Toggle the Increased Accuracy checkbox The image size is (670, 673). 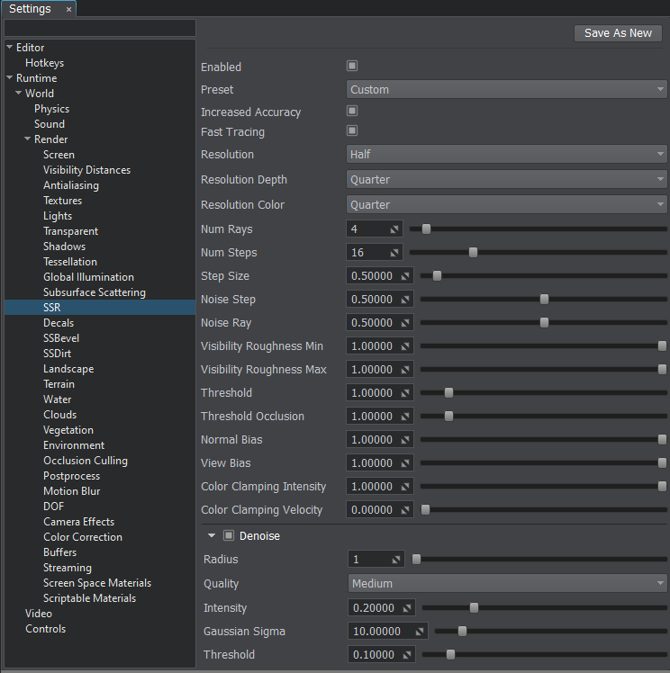(x=352, y=111)
